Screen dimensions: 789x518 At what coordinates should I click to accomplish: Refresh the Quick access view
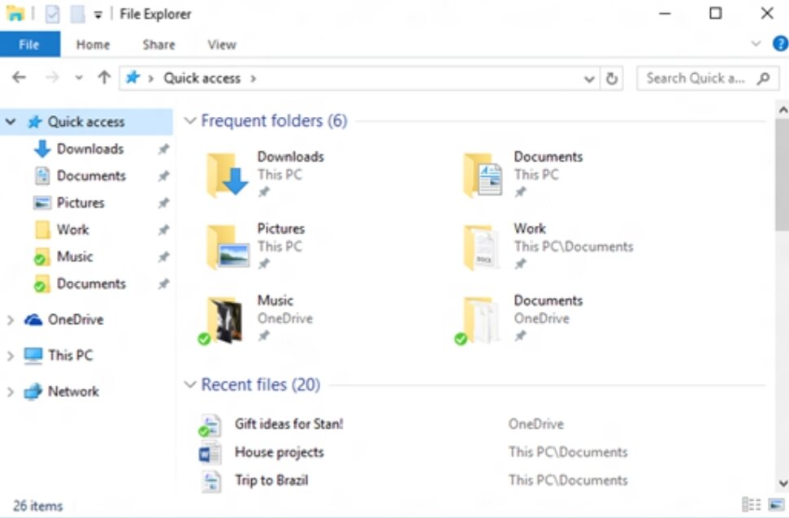point(612,79)
